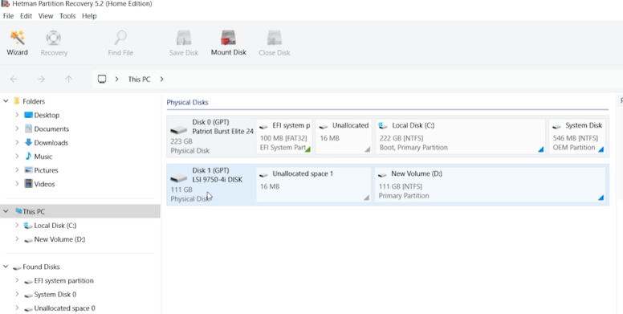Launch the Wizard tool

(x=17, y=43)
